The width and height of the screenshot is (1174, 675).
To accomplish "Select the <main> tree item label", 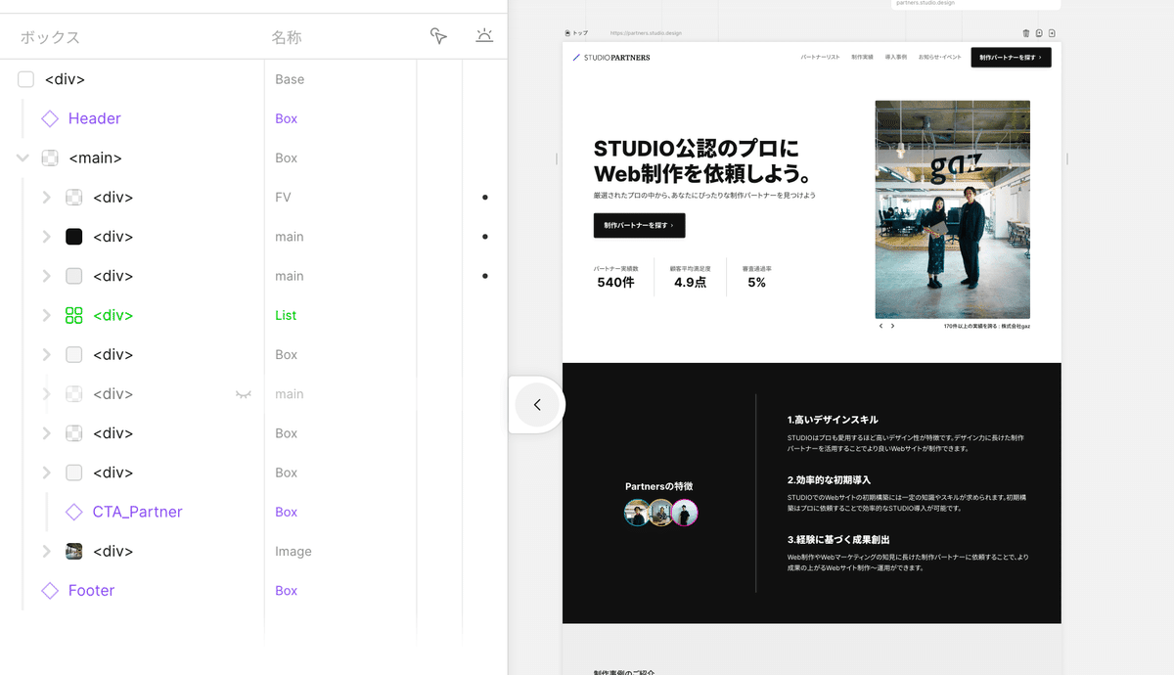I will (95, 157).
